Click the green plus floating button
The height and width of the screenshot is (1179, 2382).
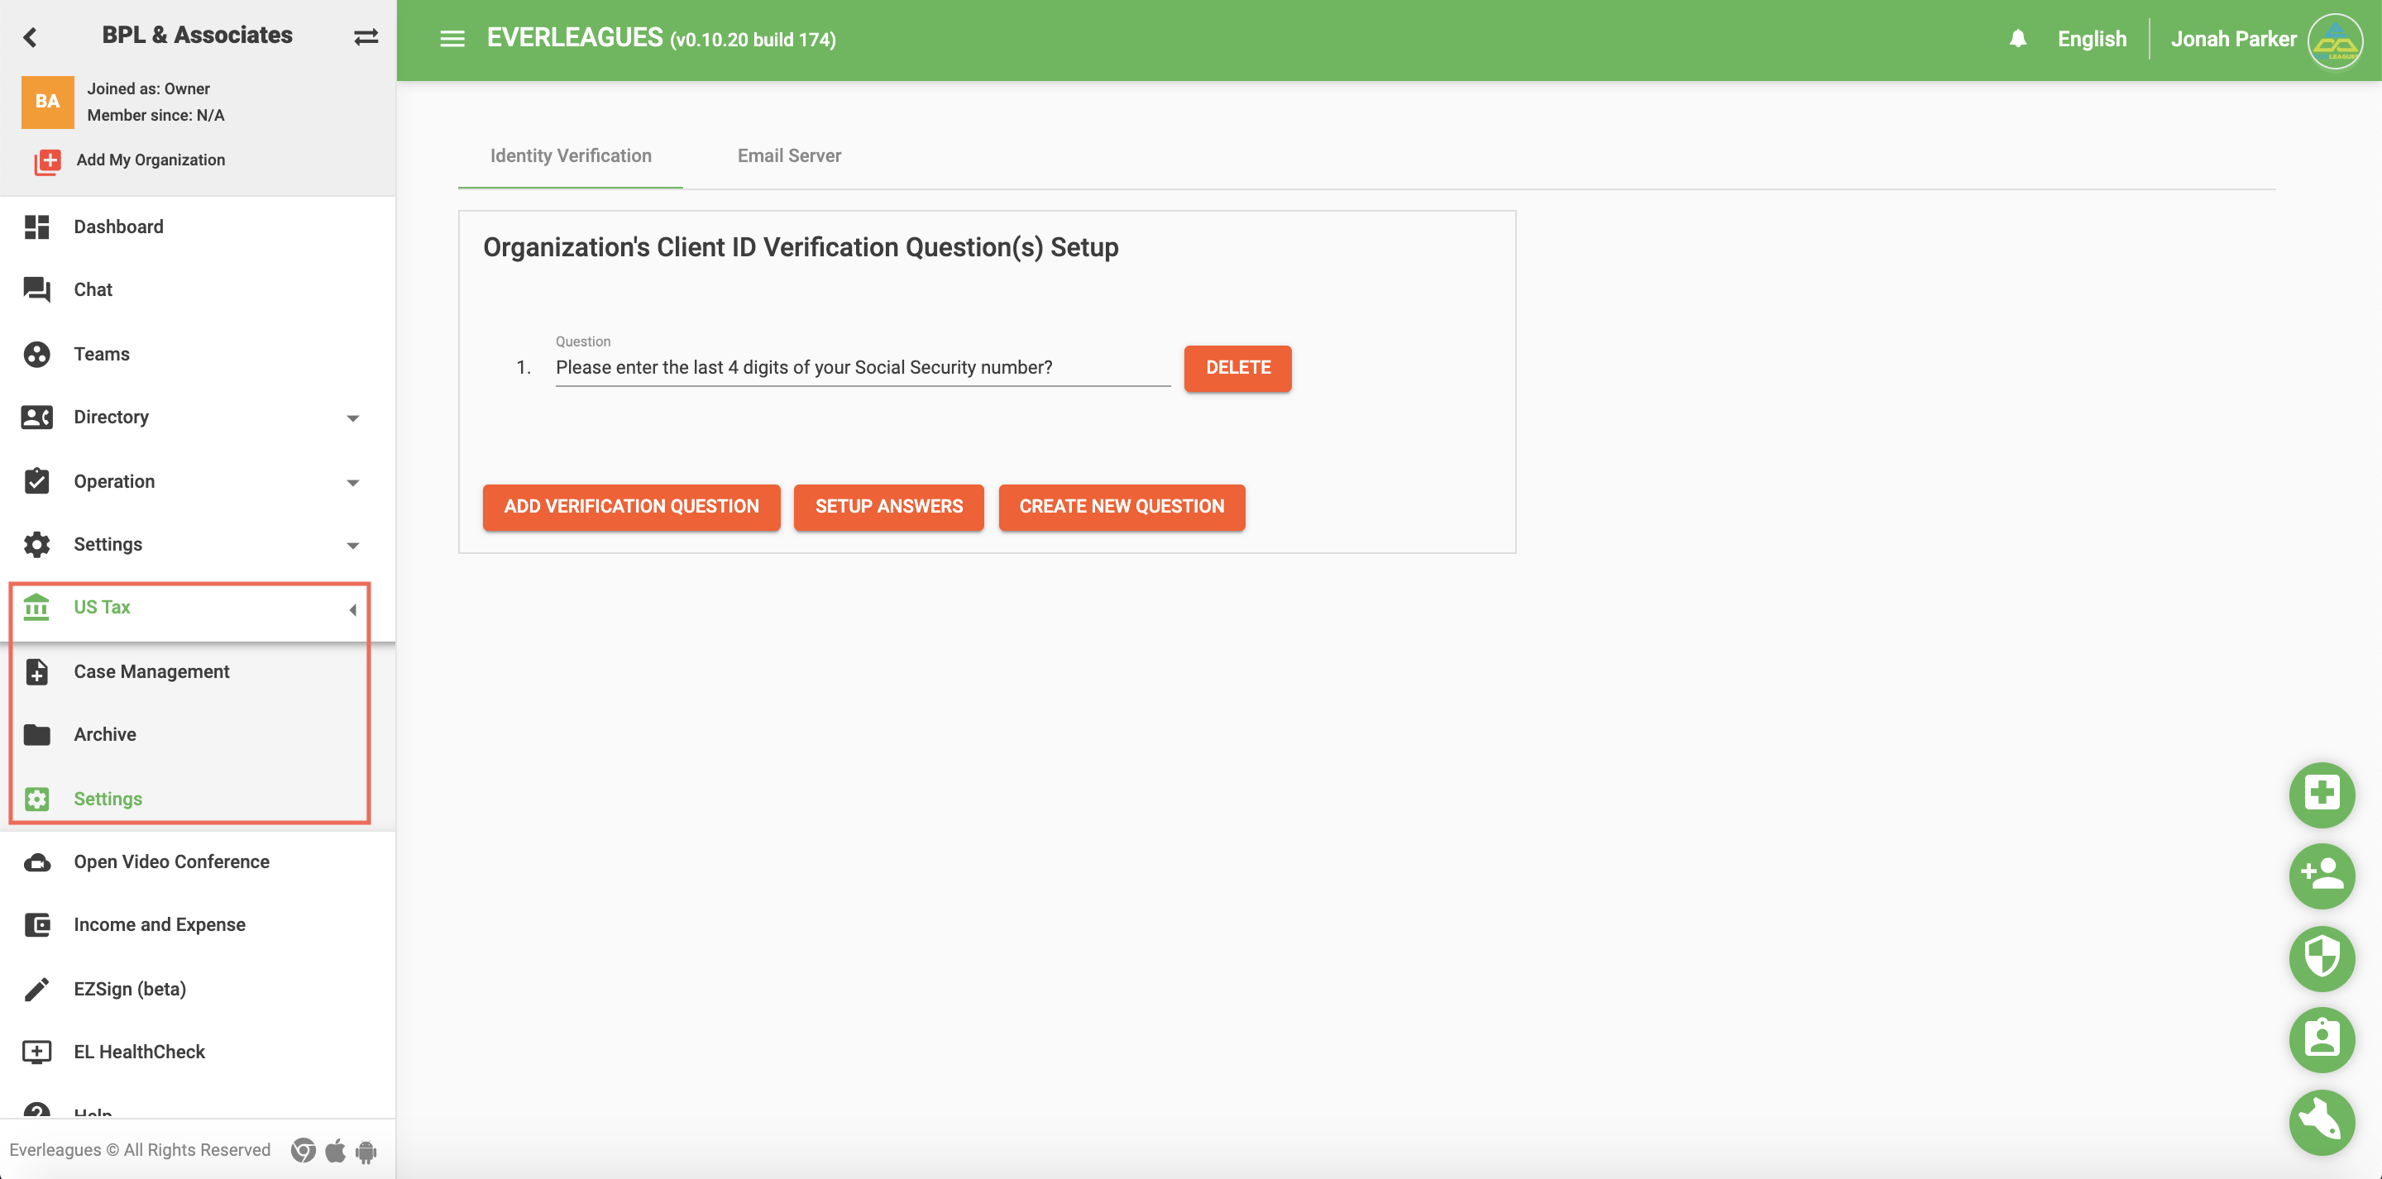click(2321, 794)
